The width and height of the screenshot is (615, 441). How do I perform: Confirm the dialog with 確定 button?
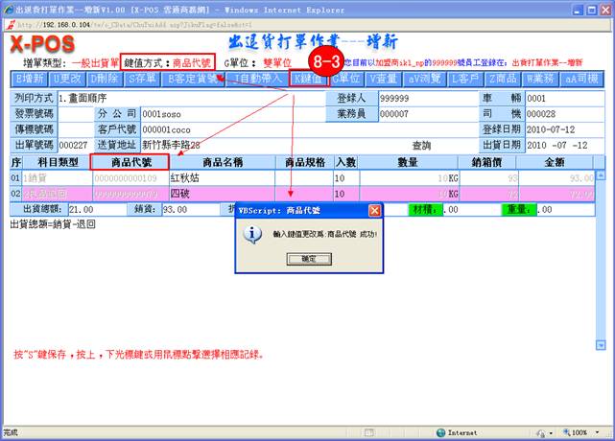(x=308, y=259)
